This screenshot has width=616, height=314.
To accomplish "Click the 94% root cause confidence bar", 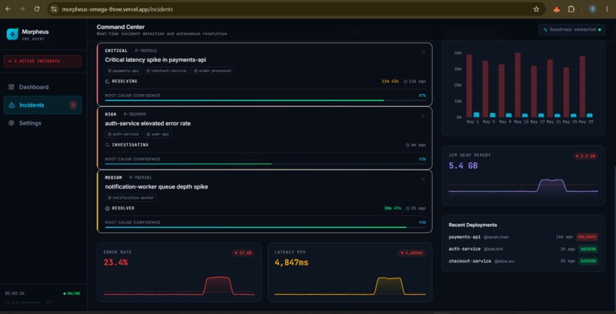I will 265,227.
